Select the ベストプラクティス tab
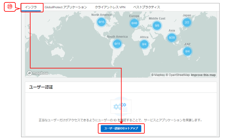Viewport: 235px width, 139px height. coord(146,7)
